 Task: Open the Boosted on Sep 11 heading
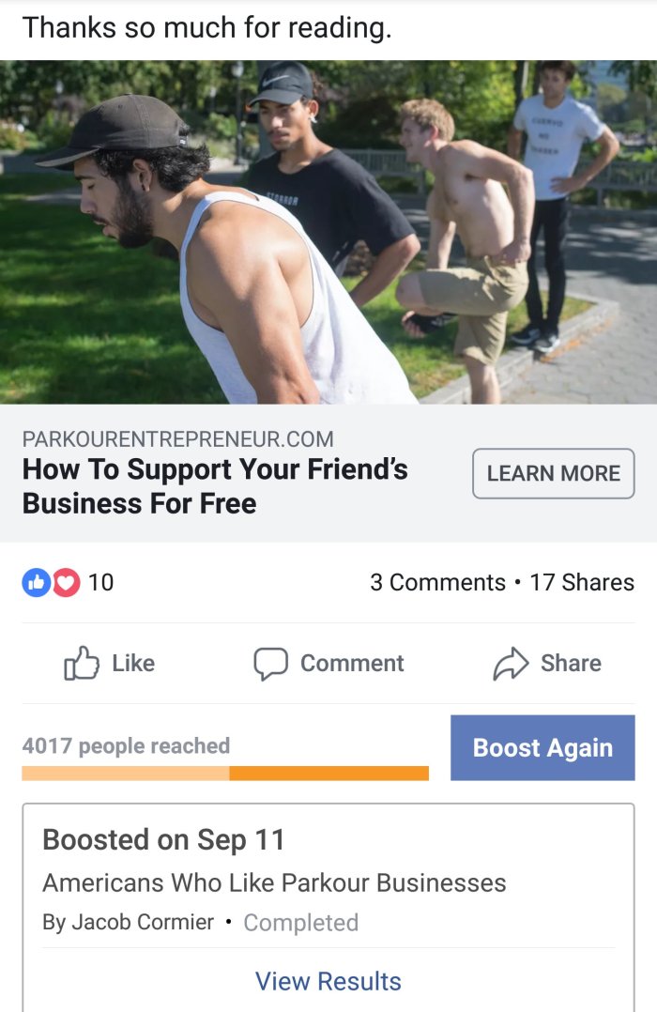163,839
